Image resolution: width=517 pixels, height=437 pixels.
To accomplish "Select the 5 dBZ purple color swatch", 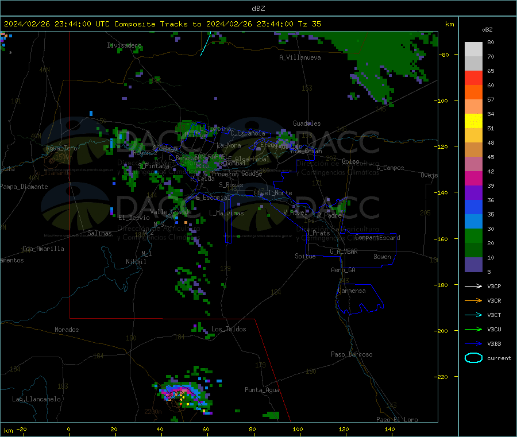I will [473, 265].
